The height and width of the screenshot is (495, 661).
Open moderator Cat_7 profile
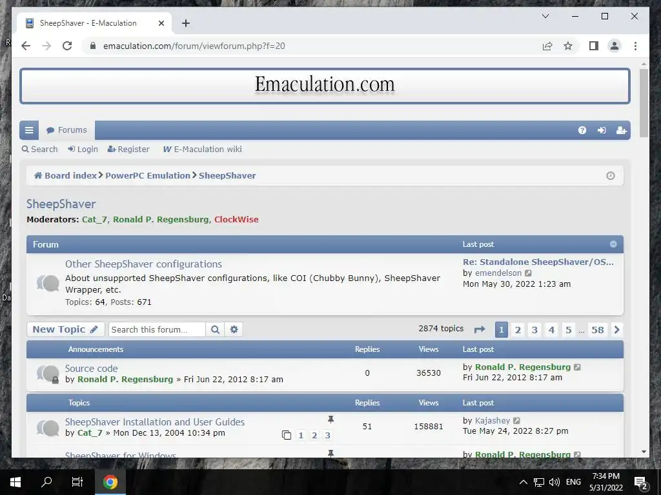click(94, 219)
